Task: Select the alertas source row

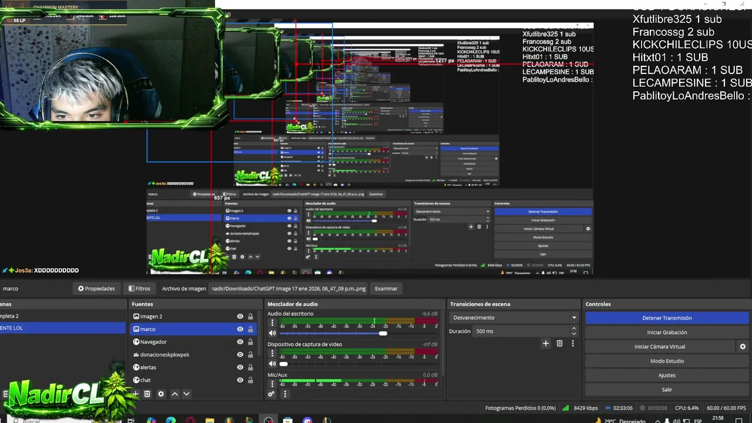Action: point(193,367)
